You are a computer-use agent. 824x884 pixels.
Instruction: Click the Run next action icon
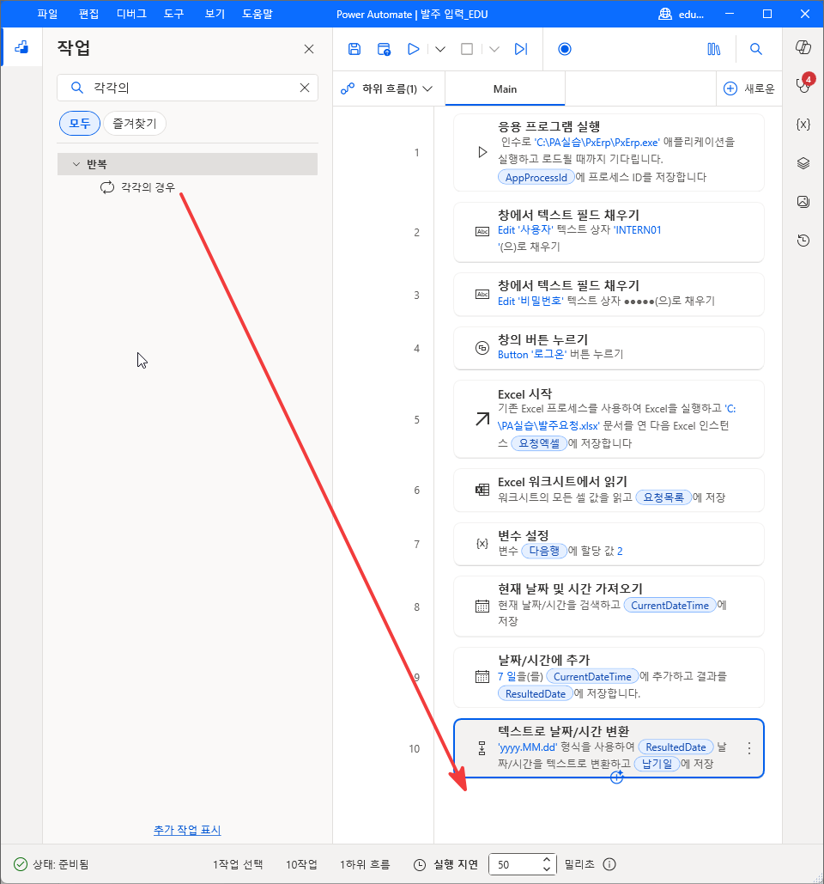click(521, 49)
